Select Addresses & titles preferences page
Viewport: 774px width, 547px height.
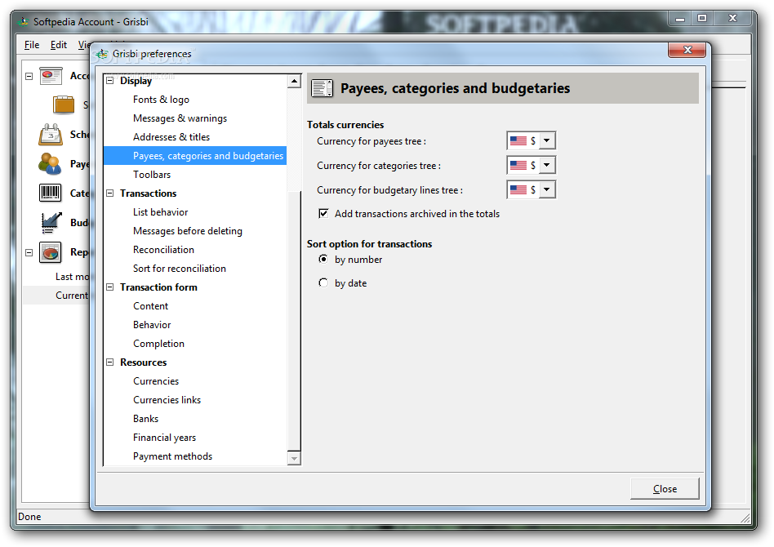click(171, 137)
